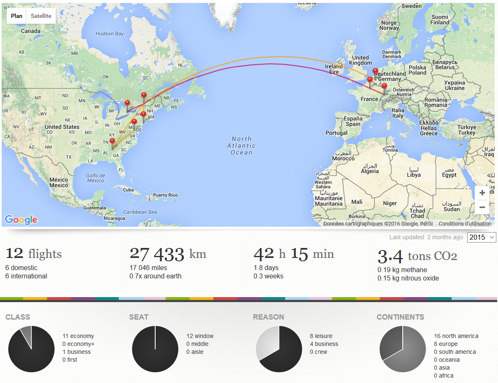The height and width of the screenshot is (383, 498).
Task: Zoom in with the map plus button
Action: pos(482,193)
